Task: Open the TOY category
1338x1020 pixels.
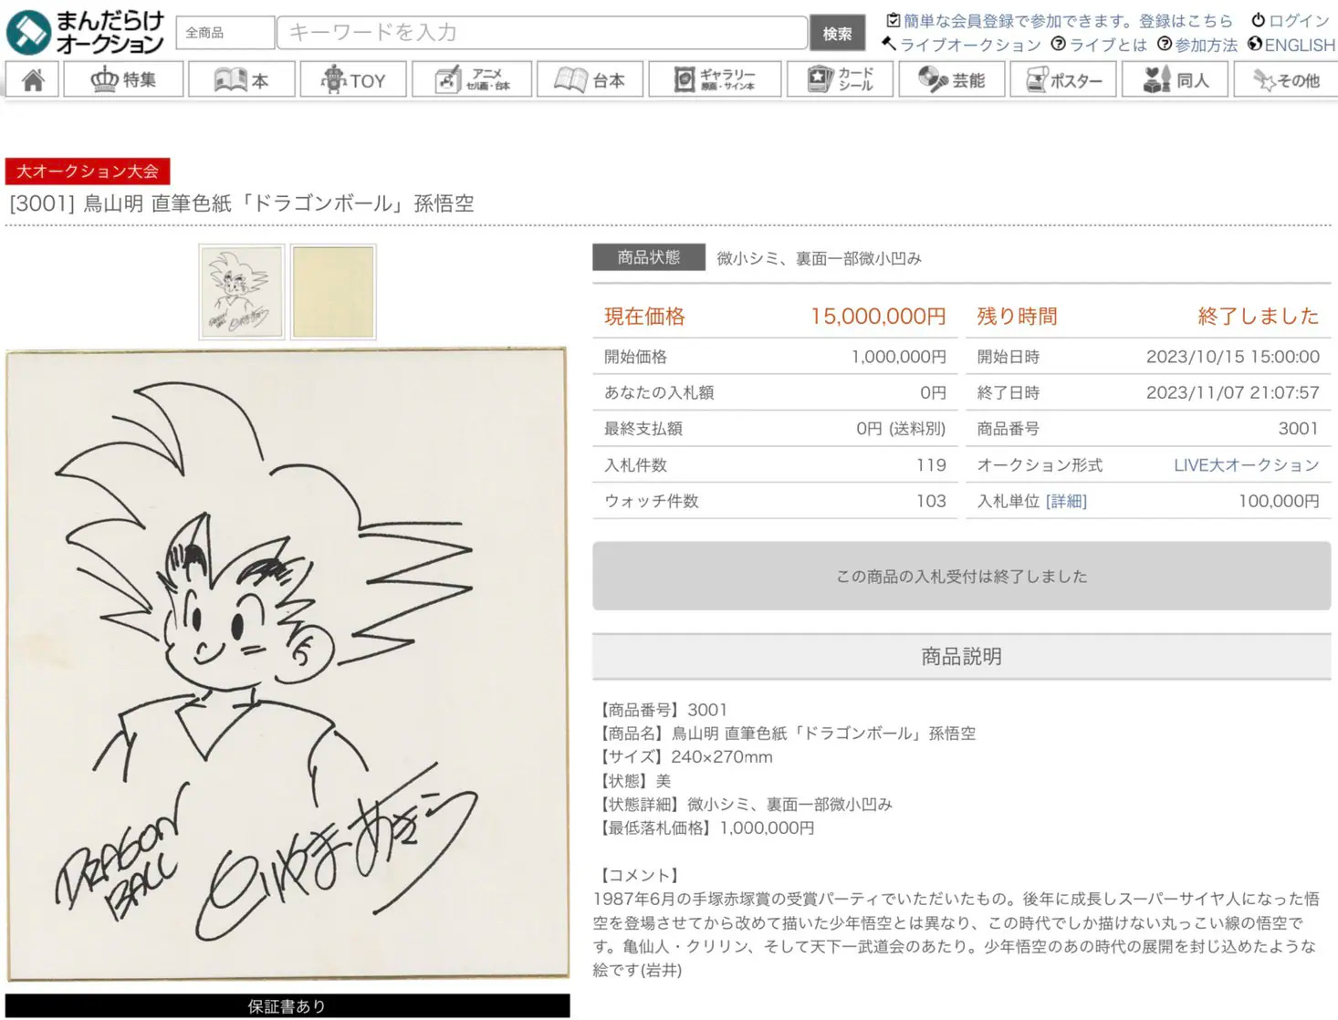Action: [353, 79]
